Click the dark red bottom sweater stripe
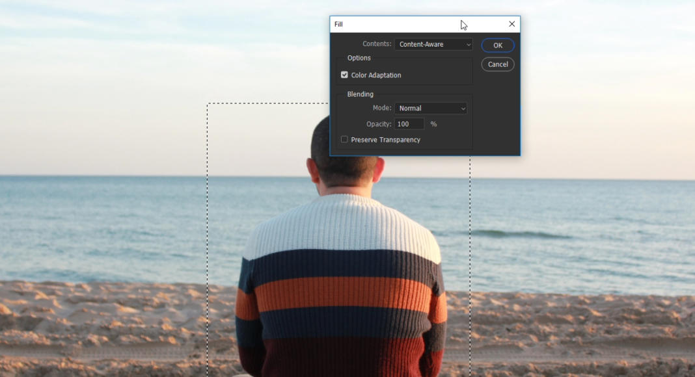The width and height of the screenshot is (695, 377). [x=341, y=357]
